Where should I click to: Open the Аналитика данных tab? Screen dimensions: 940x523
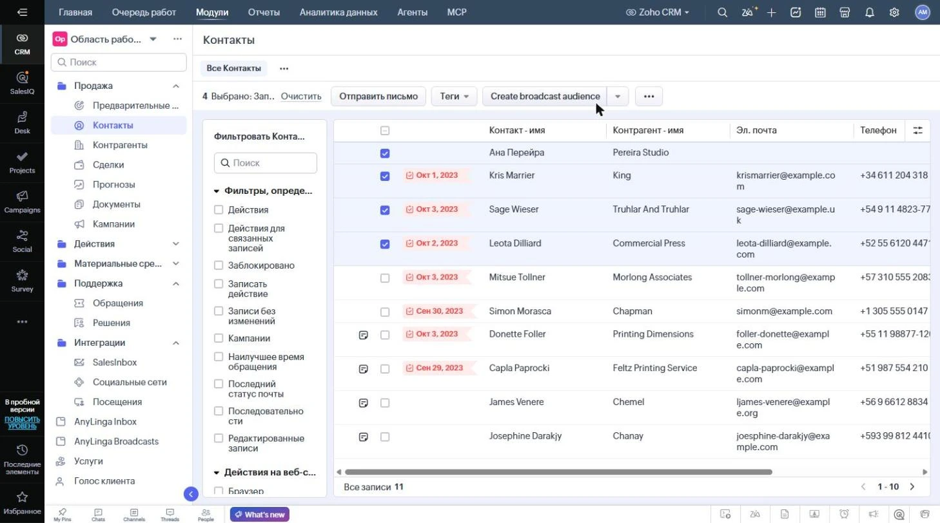(x=338, y=12)
